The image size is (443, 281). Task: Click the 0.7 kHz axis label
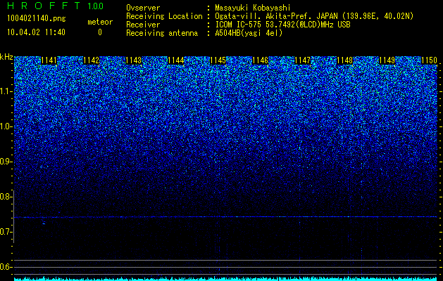6,232
